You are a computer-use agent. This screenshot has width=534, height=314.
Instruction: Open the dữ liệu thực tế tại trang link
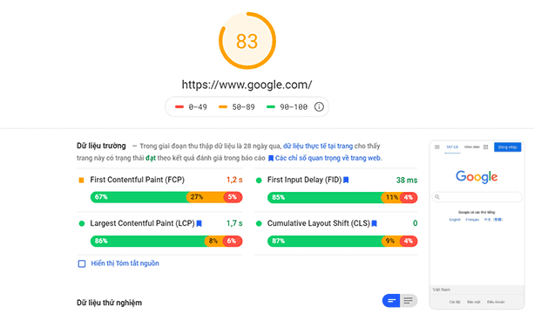pos(318,146)
